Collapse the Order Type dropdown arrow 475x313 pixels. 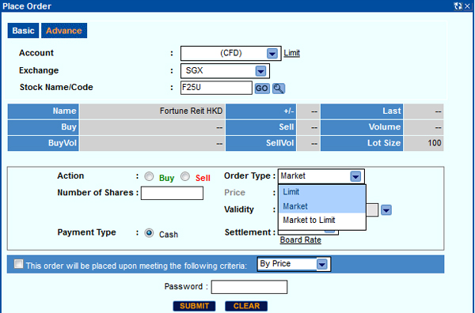pyautogui.click(x=355, y=176)
